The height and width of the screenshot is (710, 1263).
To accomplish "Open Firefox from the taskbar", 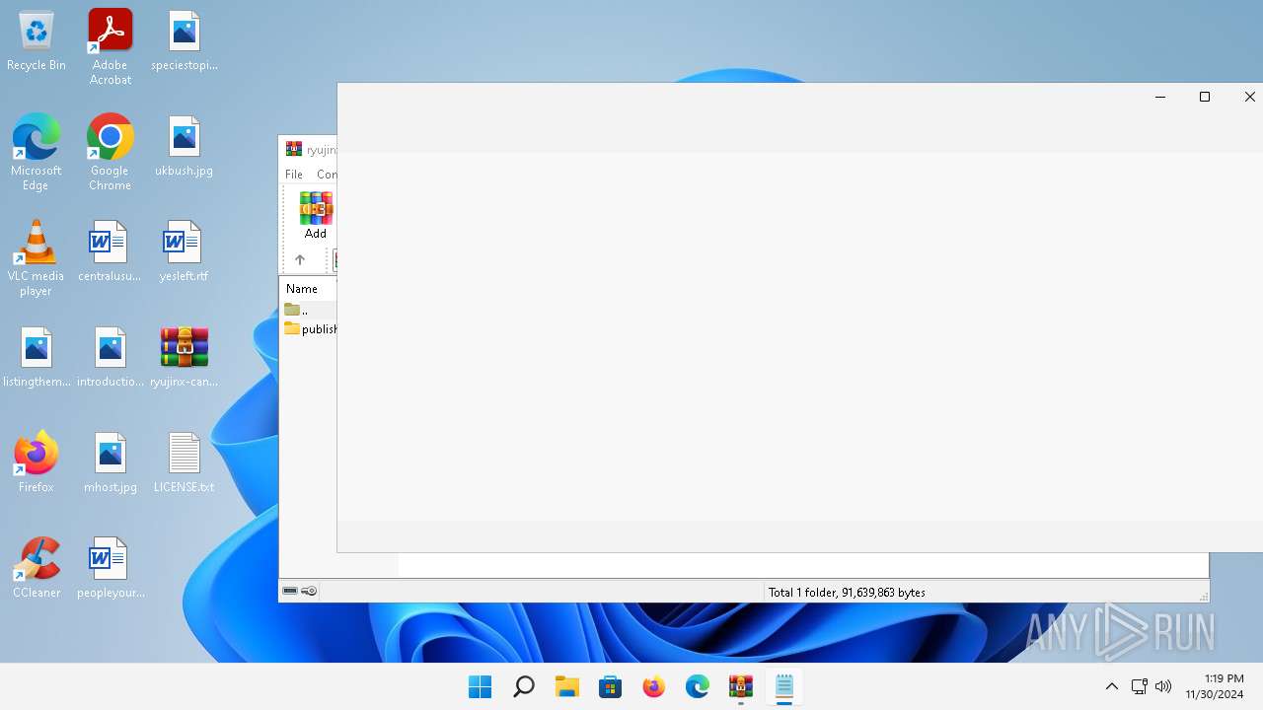I will pyautogui.click(x=654, y=686).
